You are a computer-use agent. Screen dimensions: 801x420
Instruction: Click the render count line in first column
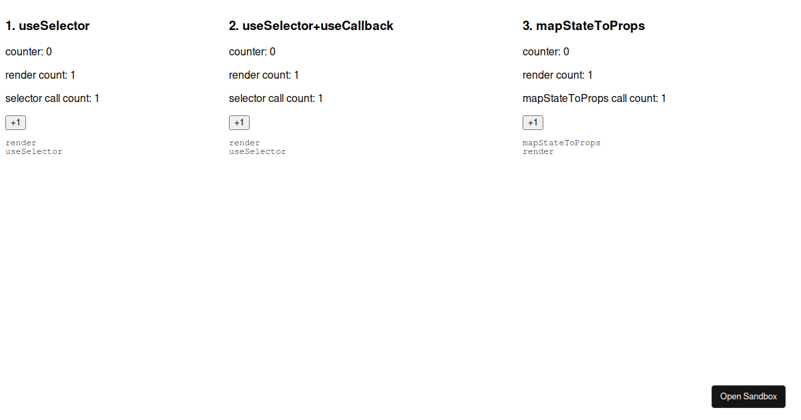pos(40,75)
